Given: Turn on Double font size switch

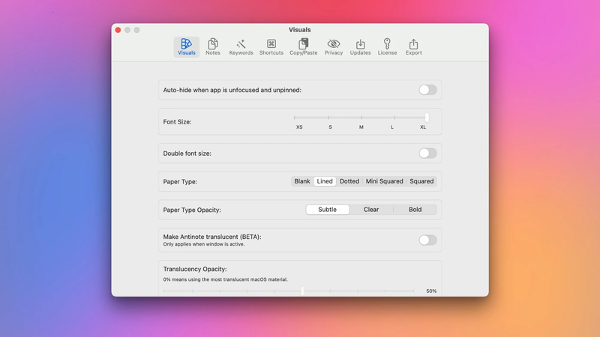Looking at the screenshot, I should click(427, 154).
